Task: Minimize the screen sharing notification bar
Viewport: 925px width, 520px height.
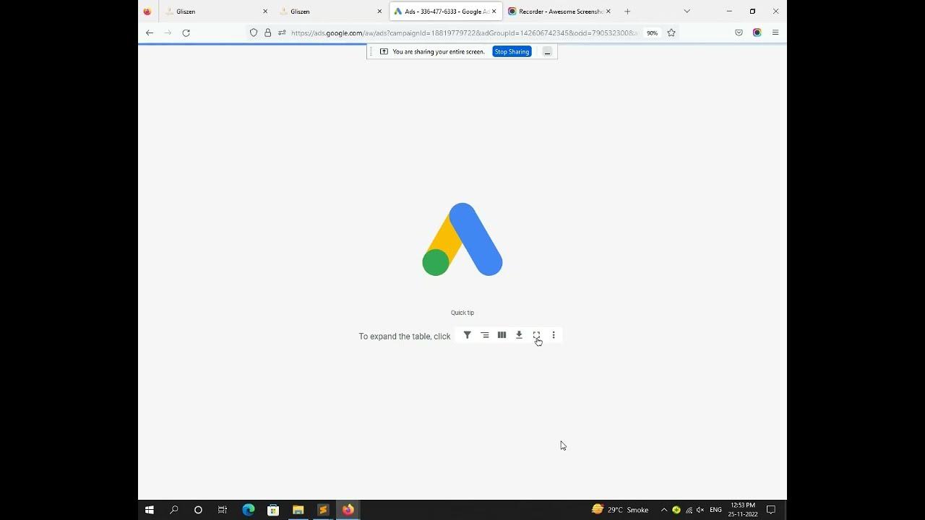Action: pyautogui.click(x=547, y=51)
